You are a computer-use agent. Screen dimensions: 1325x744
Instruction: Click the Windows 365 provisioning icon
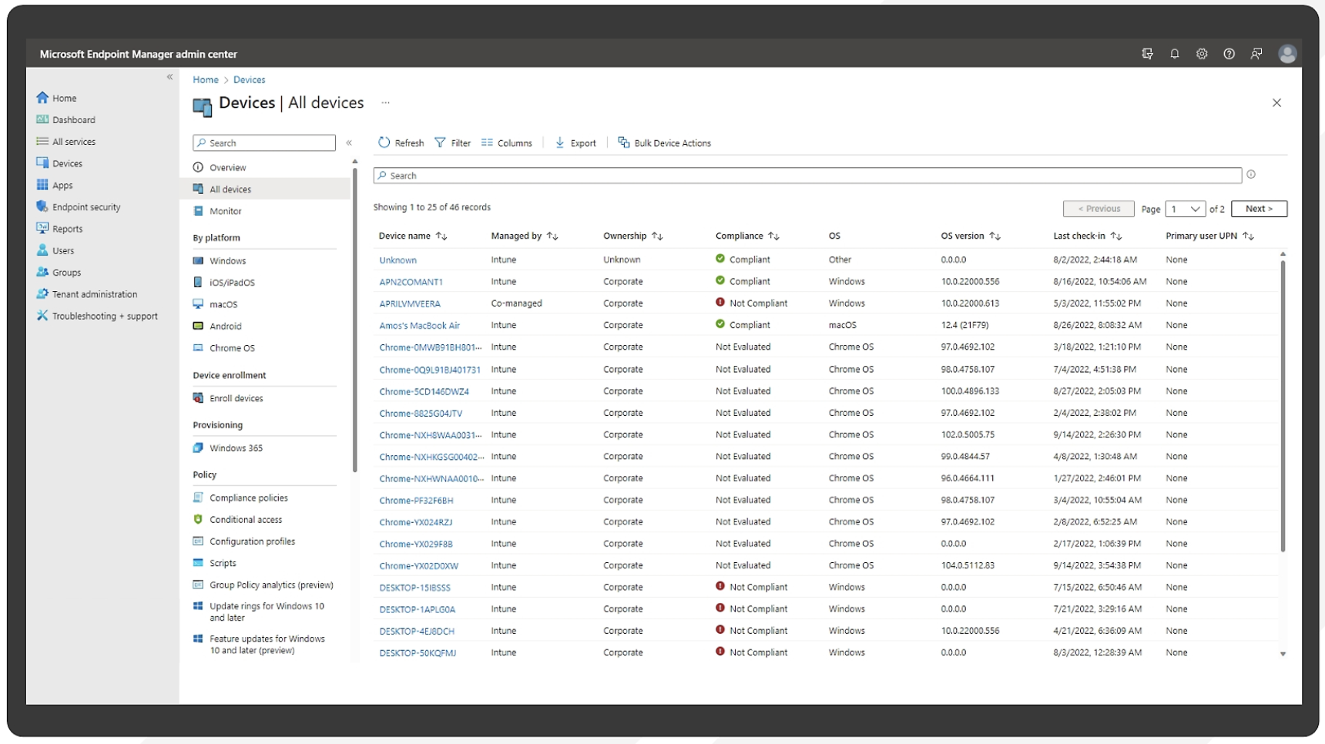[x=198, y=447]
